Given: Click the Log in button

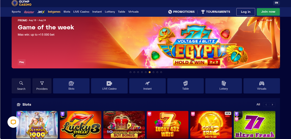Looking at the screenshot, I should [245, 12].
